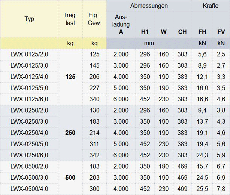
Task: Click the H1 column header
Action: tap(145, 32)
